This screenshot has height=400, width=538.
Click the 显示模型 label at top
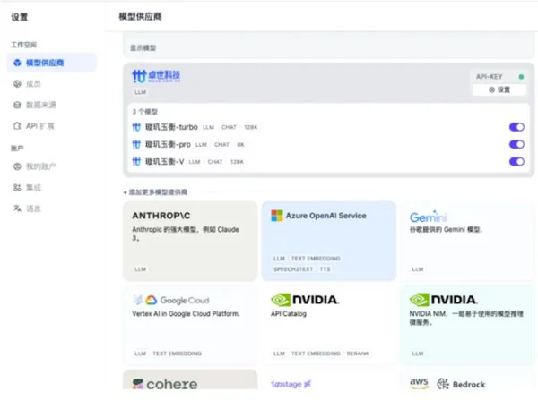(x=143, y=48)
